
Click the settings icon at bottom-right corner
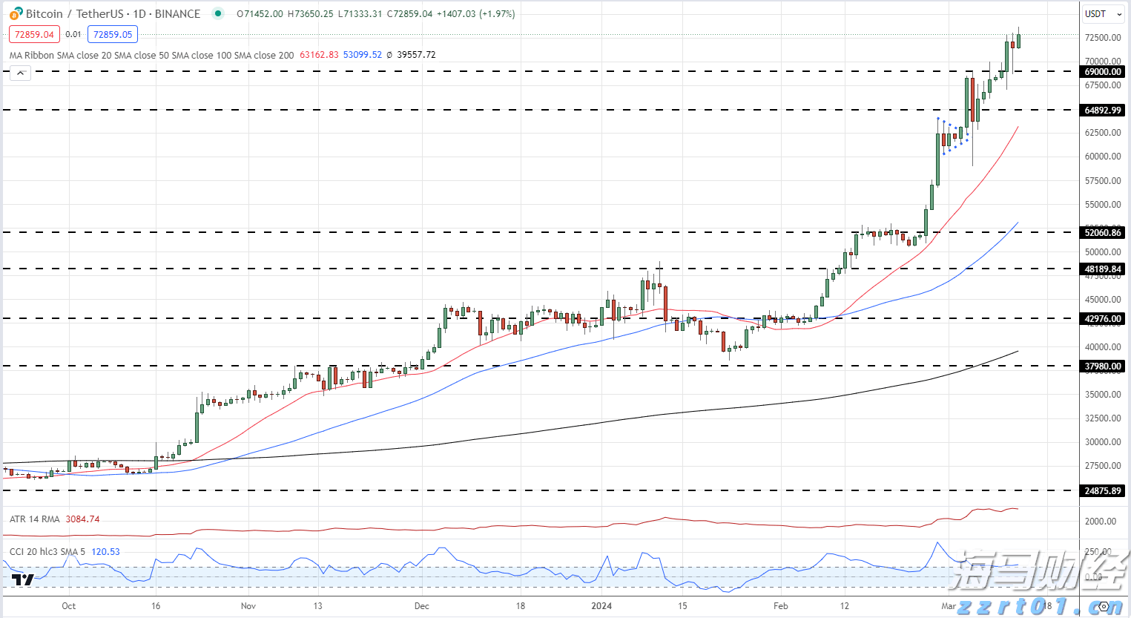coord(1104,606)
